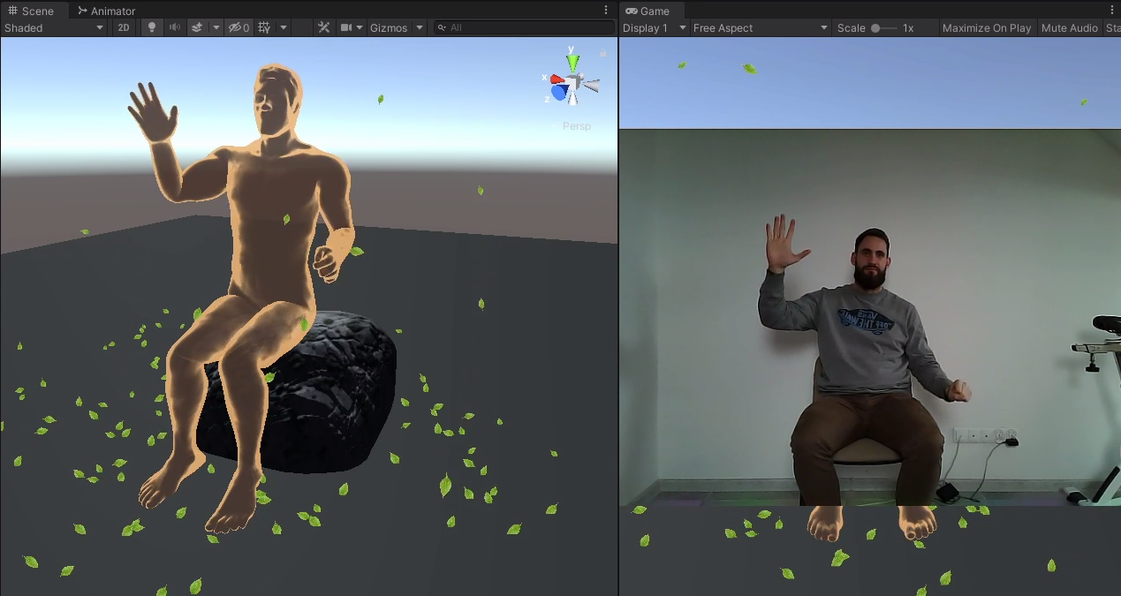1121x596 pixels.
Task: Toggle the scene gizmo rotation lock
Action: pyautogui.click(x=603, y=53)
